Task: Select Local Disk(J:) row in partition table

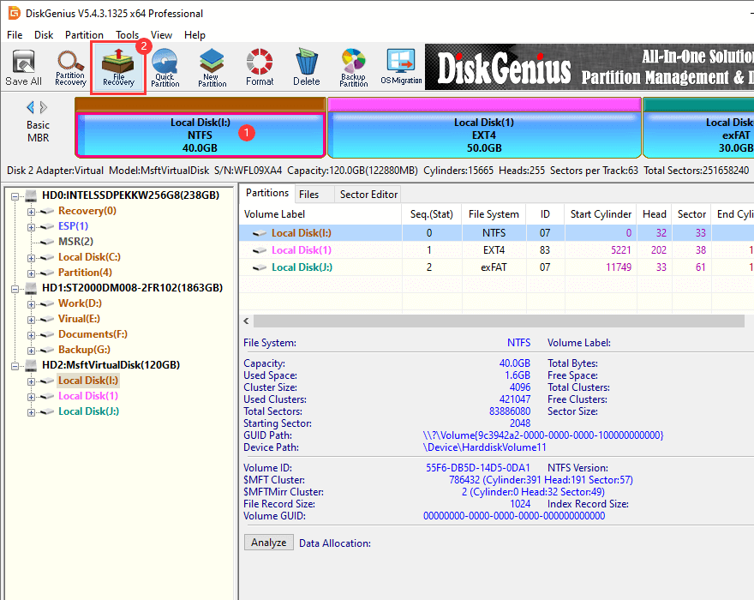Action: pyautogui.click(x=302, y=267)
